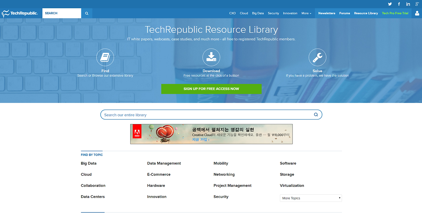Viewport: 422px width, 214px height.
Task: Open the Facebook social icon
Action: point(399,4)
